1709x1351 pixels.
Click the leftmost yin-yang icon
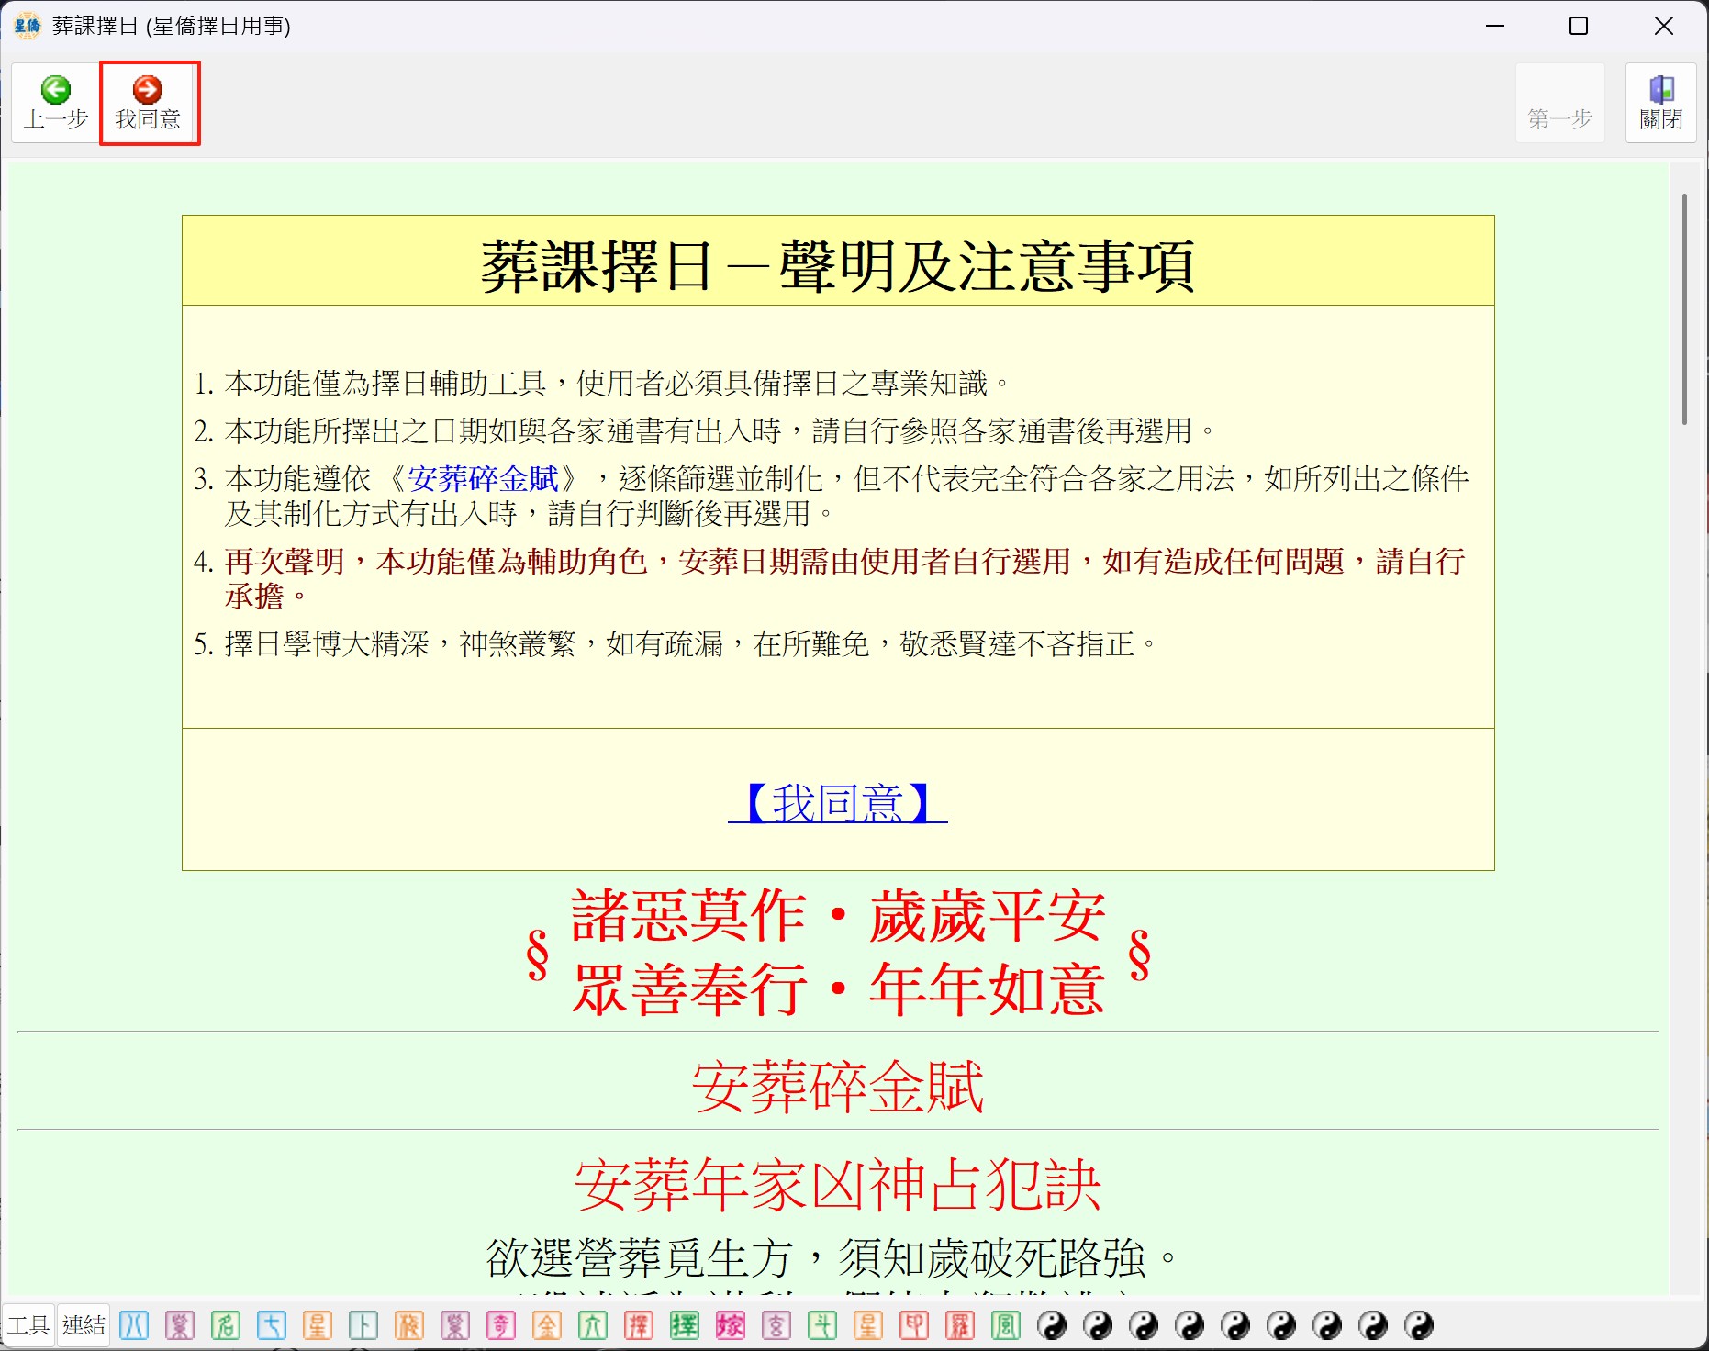tap(1052, 1325)
